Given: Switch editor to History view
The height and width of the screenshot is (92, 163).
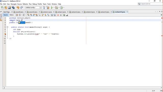Looking at the screenshot, I should [12, 15].
